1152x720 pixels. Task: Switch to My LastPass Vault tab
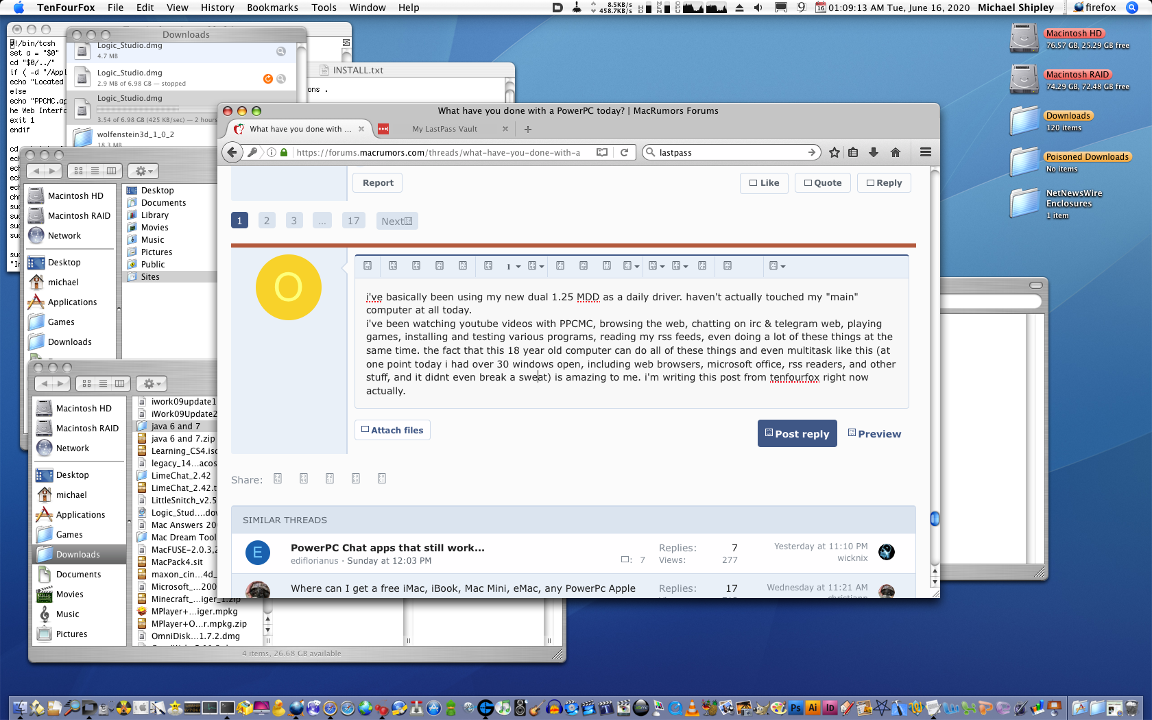pyautogui.click(x=444, y=129)
